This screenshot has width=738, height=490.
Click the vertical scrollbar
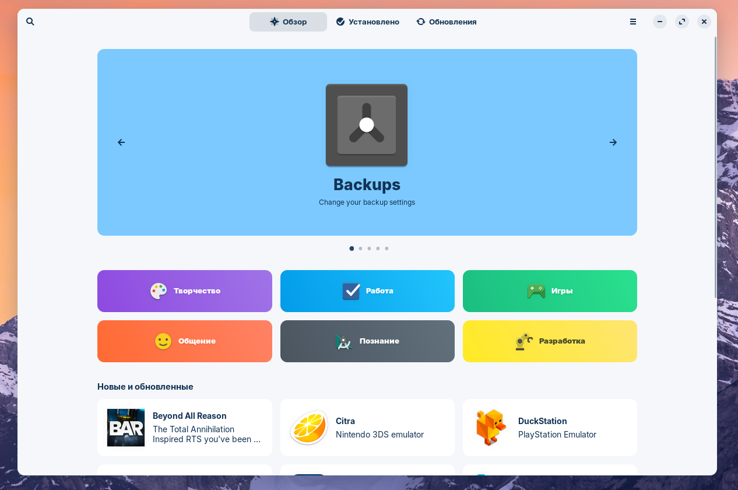point(715,168)
